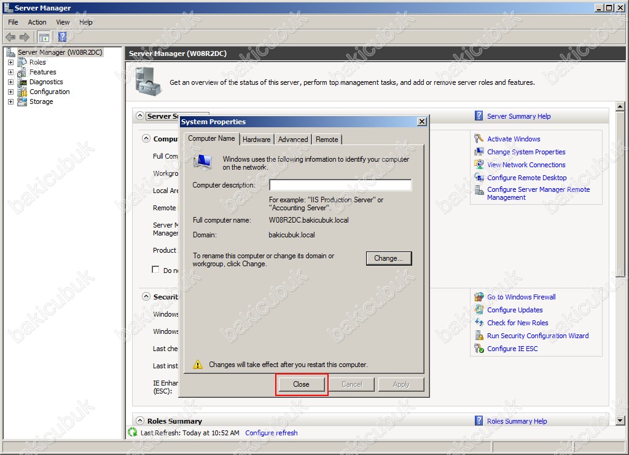
Task: Open the View menu
Action: (x=63, y=22)
